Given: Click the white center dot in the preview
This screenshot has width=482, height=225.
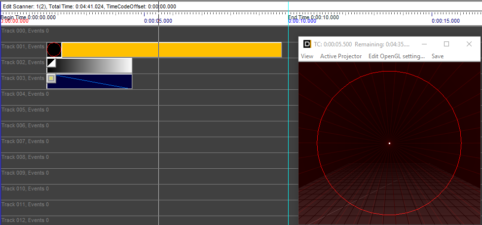Looking at the screenshot, I should click(x=389, y=144).
